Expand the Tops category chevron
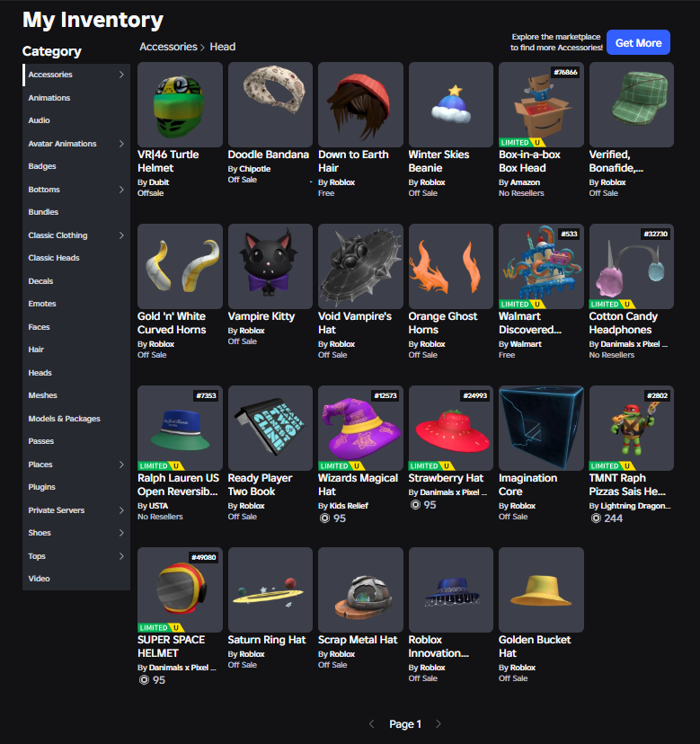The height and width of the screenshot is (744, 700). [121, 556]
